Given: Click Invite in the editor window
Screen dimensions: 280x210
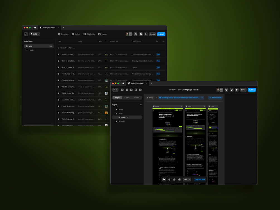Looking at the screenshot, I should tap(243, 90).
